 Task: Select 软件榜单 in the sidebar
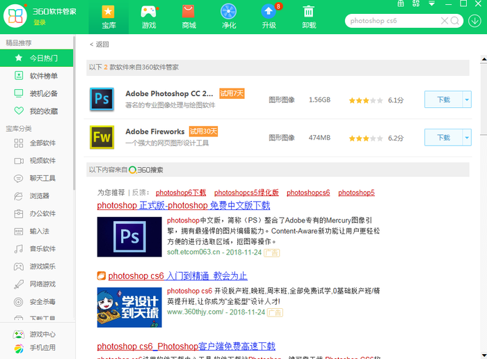pyautogui.click(x=42, y=76)
